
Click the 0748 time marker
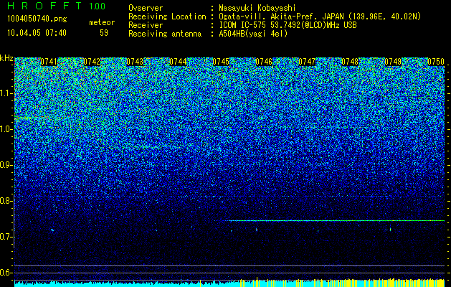pos(350,62)
